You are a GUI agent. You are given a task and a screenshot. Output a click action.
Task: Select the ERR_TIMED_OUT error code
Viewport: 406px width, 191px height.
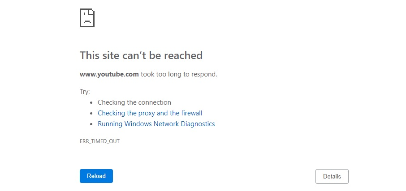click(x=99, y=141)
